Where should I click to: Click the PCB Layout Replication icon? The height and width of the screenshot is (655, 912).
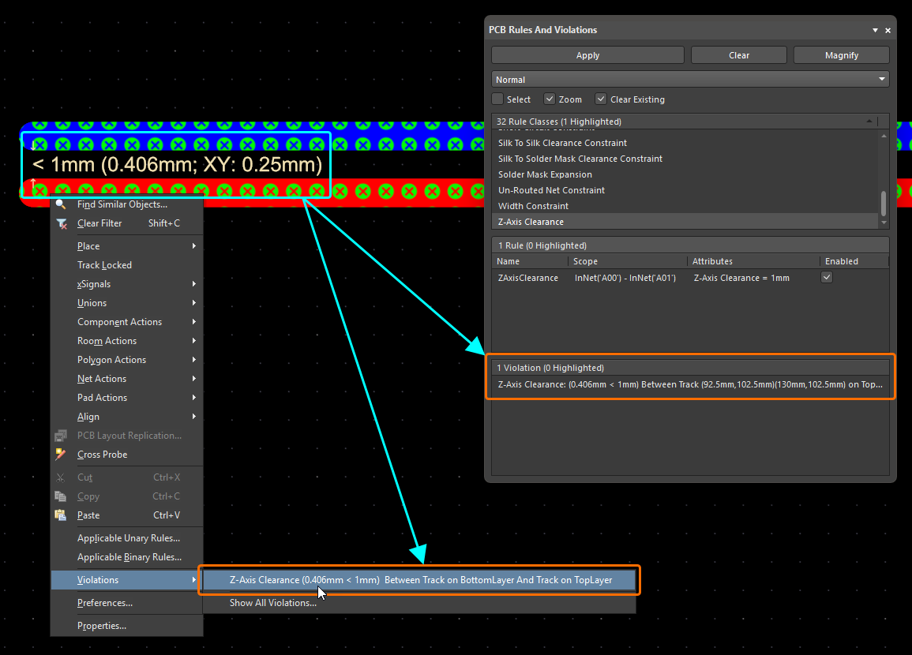(62, 436)
